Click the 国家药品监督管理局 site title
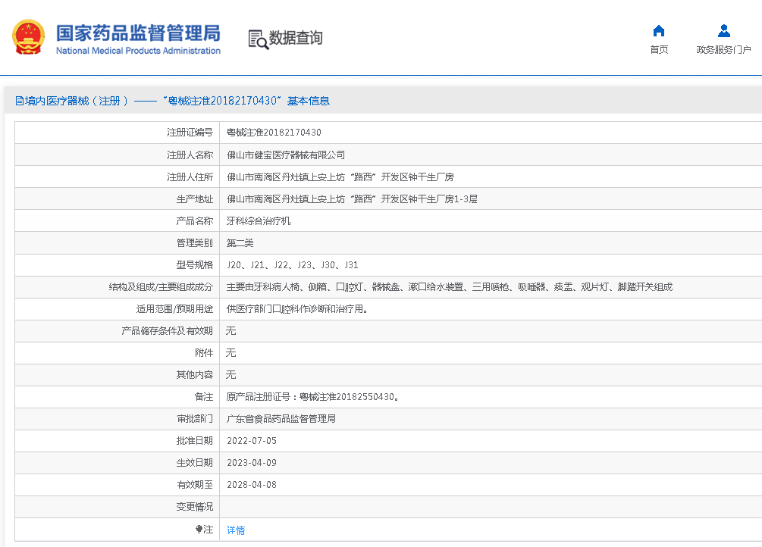The height and width of the screenshot is (547, 762). tap(138, 33)
